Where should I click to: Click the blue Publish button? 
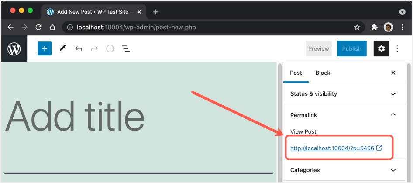(351, 49)
